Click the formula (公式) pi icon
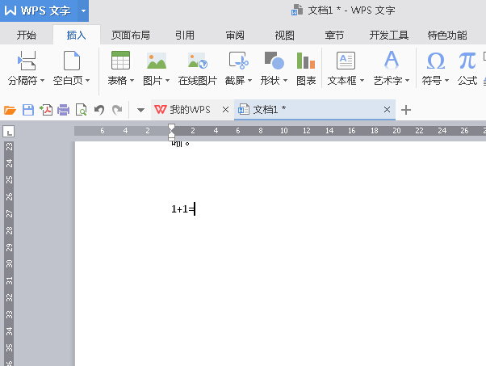Viewport: 486px width, 366px height. [x=467, y=62]
